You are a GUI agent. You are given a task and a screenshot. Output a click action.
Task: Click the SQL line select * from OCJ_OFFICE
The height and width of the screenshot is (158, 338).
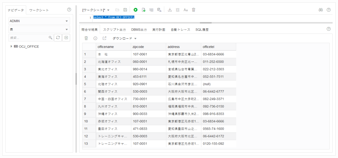point(114,17)
